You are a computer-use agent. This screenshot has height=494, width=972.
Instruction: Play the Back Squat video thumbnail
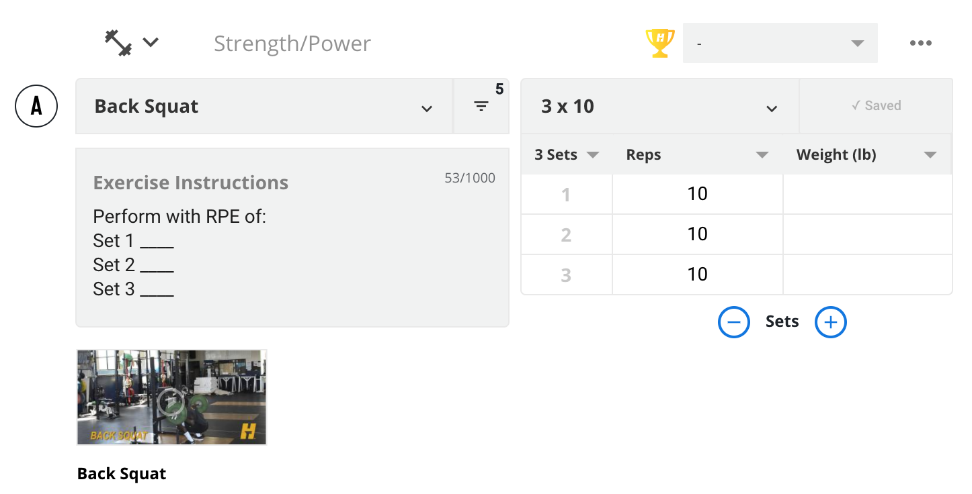(171, 397)
